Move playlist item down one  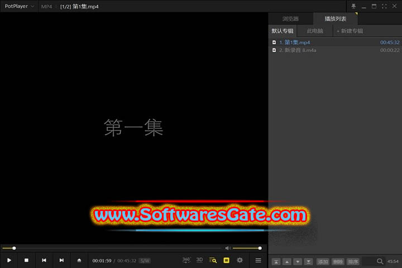[298, 262]
